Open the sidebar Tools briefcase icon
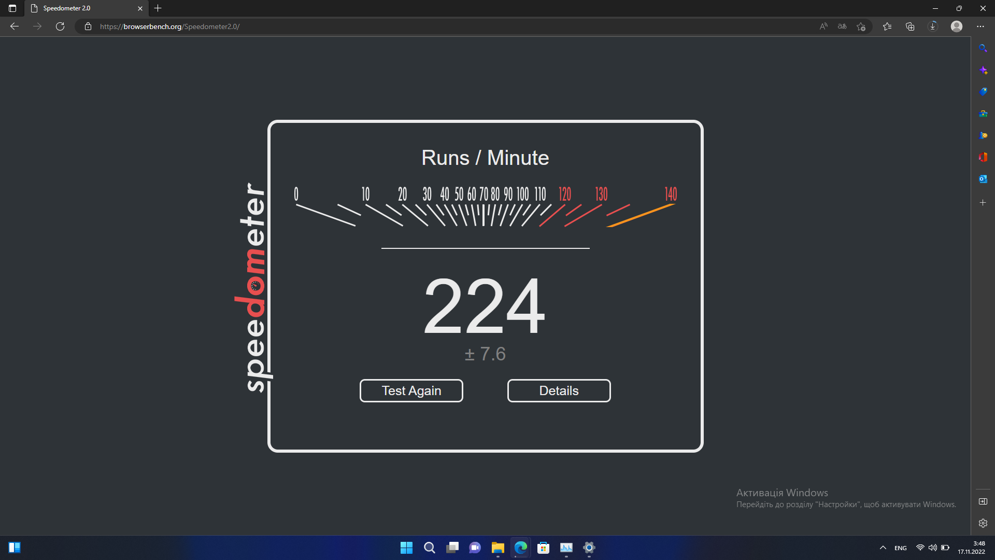Viewport: 995px width, 560px height. point(983,114)
